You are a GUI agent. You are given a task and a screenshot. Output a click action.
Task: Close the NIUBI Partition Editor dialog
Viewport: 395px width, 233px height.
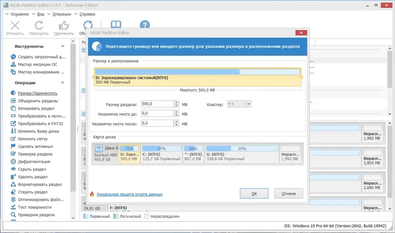click(301, 33)
